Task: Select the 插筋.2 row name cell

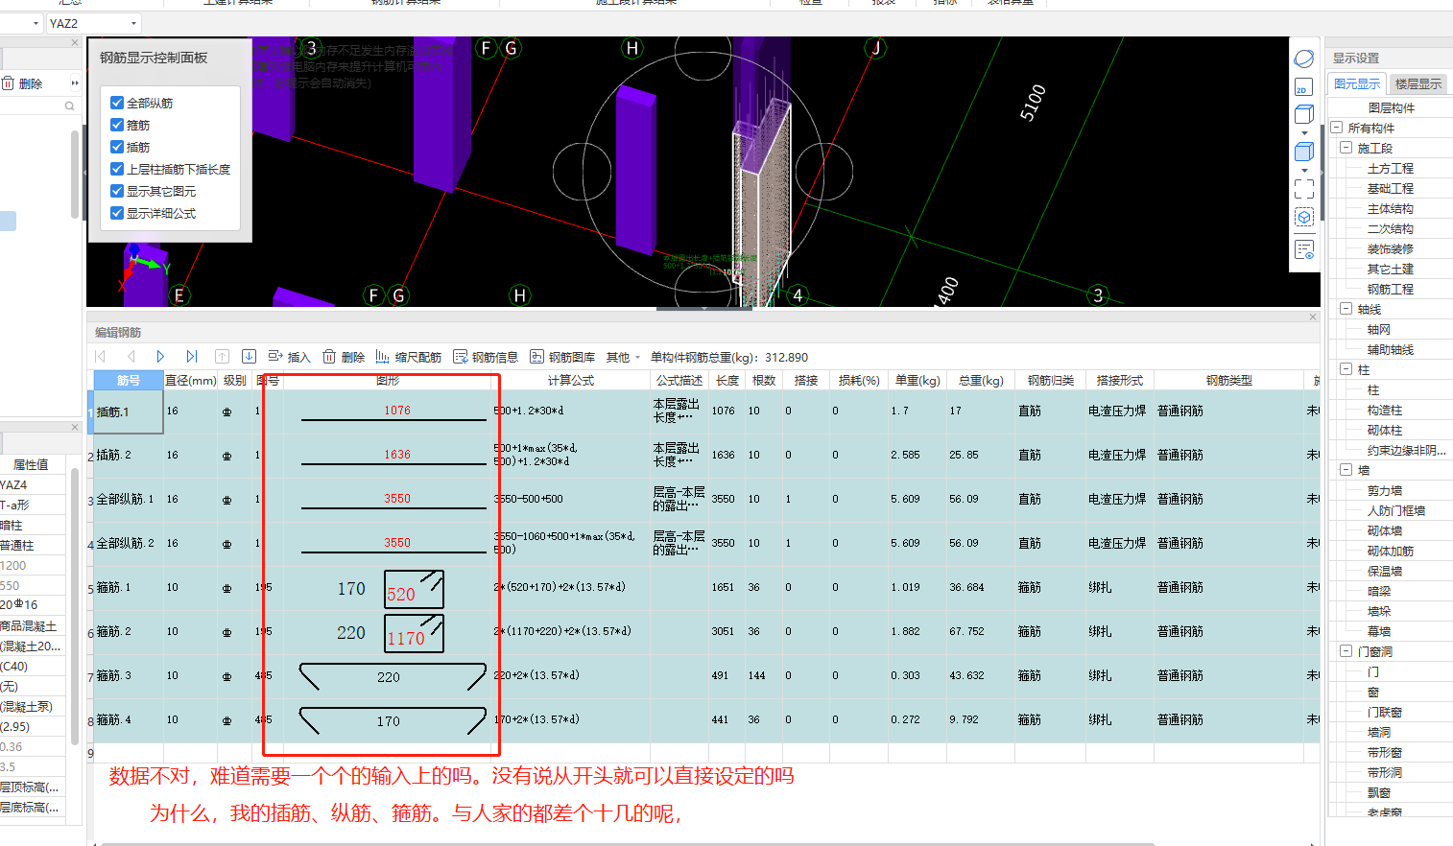Action: click(129, 456)
